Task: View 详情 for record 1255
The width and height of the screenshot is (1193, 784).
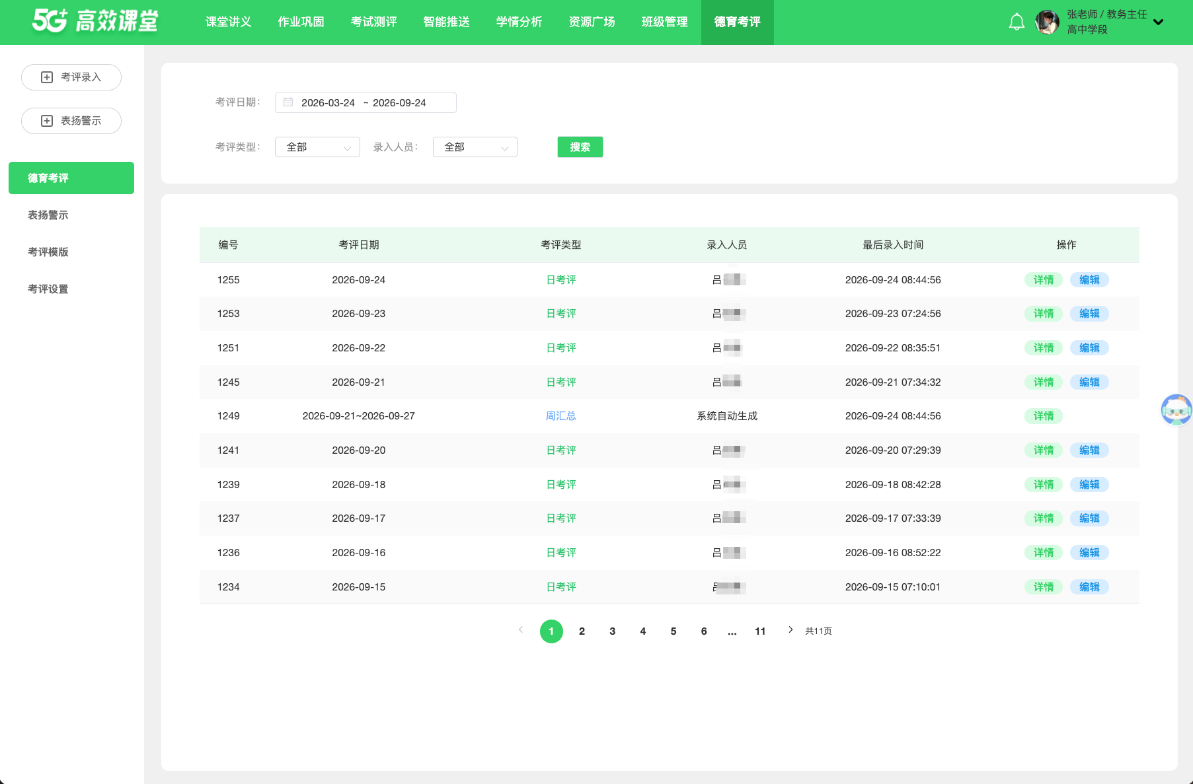Action: pyautogui.click(x=1044, y=279)
